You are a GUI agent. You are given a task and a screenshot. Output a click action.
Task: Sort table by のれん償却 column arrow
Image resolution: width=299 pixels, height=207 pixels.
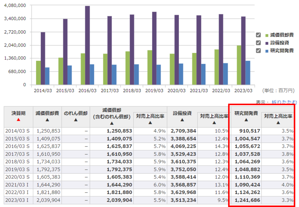click(x=76, y=120)
